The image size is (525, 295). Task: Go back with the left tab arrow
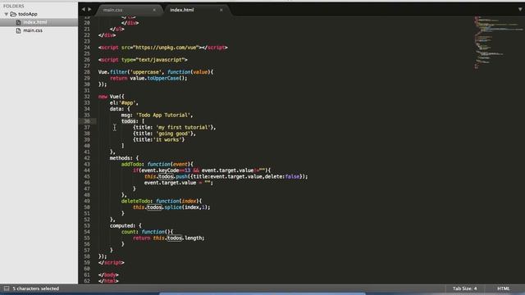[84, 9]
